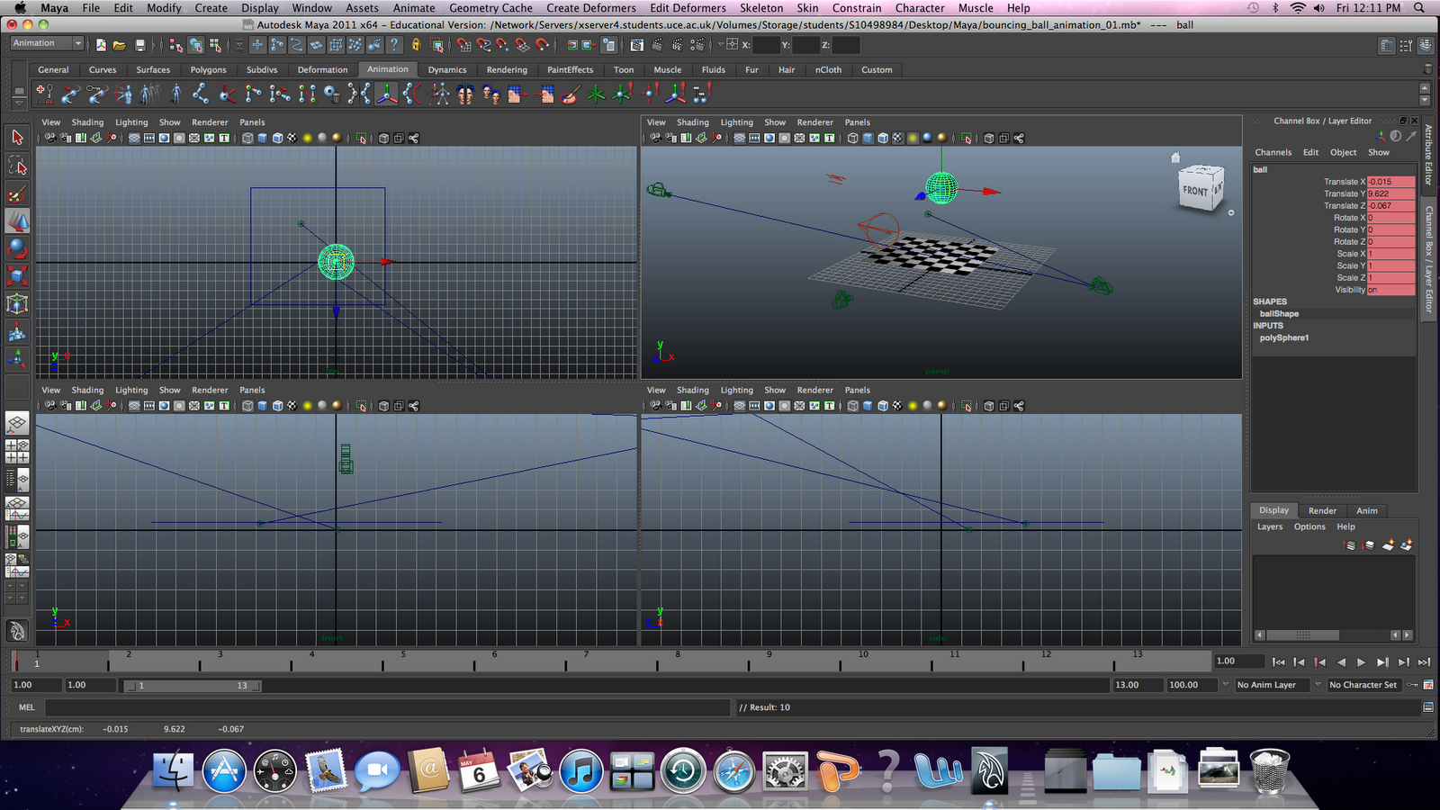The height and width of the screenshot is (810, 1440).
Task: Open Panels menu in top-left viewport
Action: pyautogui.click(x=252, y=122)
